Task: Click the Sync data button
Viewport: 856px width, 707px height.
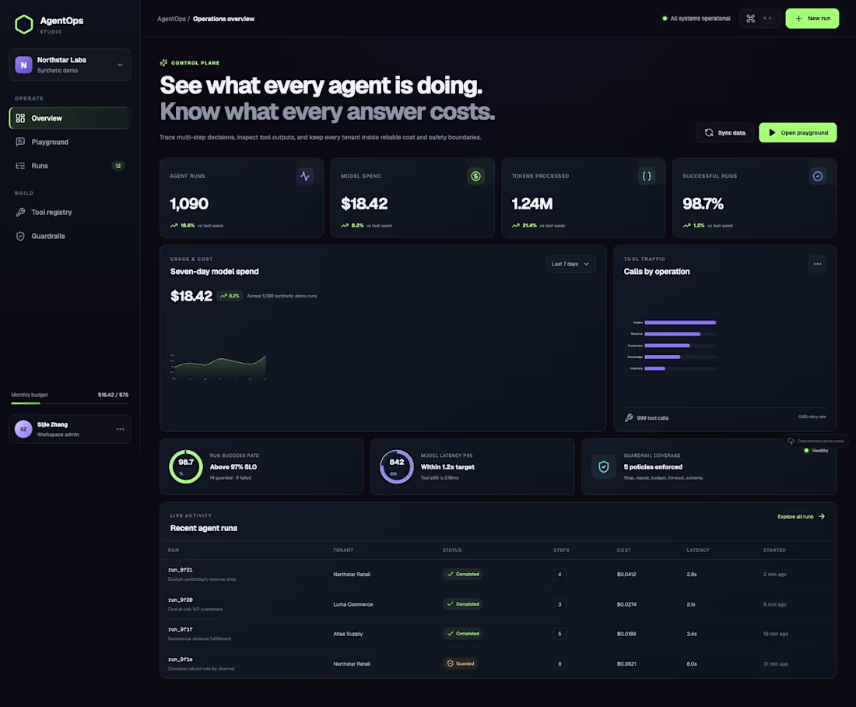Action: coord(725,133)
